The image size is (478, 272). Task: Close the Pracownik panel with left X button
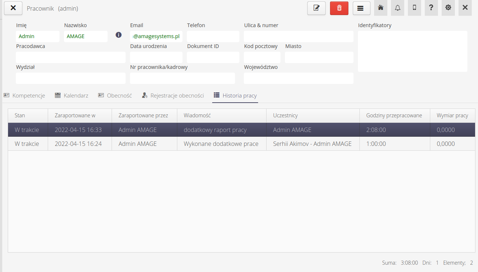pos(13,8)
